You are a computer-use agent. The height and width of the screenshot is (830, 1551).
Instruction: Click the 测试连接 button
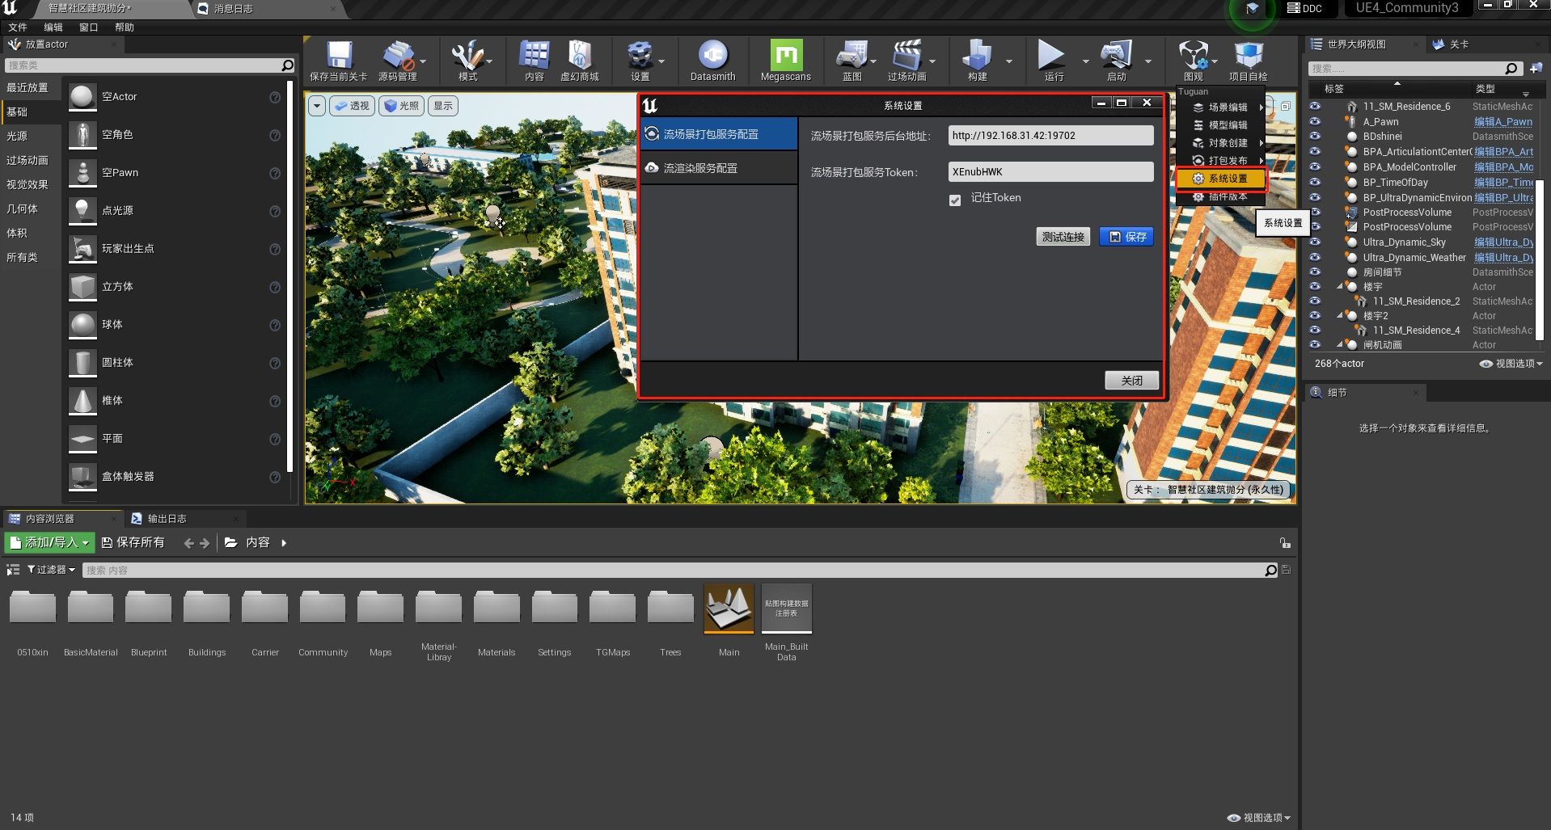[x=1063, y=237]
